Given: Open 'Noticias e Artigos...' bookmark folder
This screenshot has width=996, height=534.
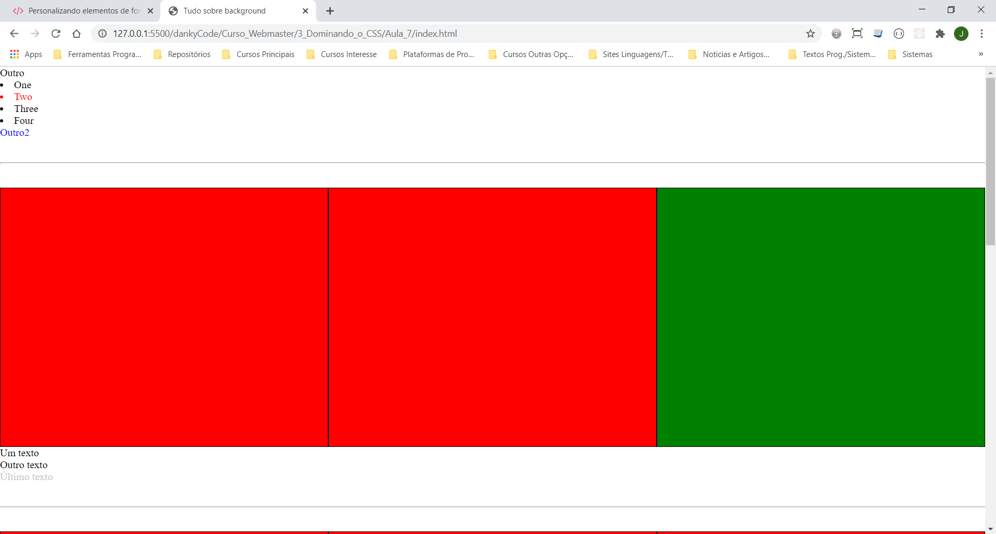Looking at the screenshot, I should point(729,54).
